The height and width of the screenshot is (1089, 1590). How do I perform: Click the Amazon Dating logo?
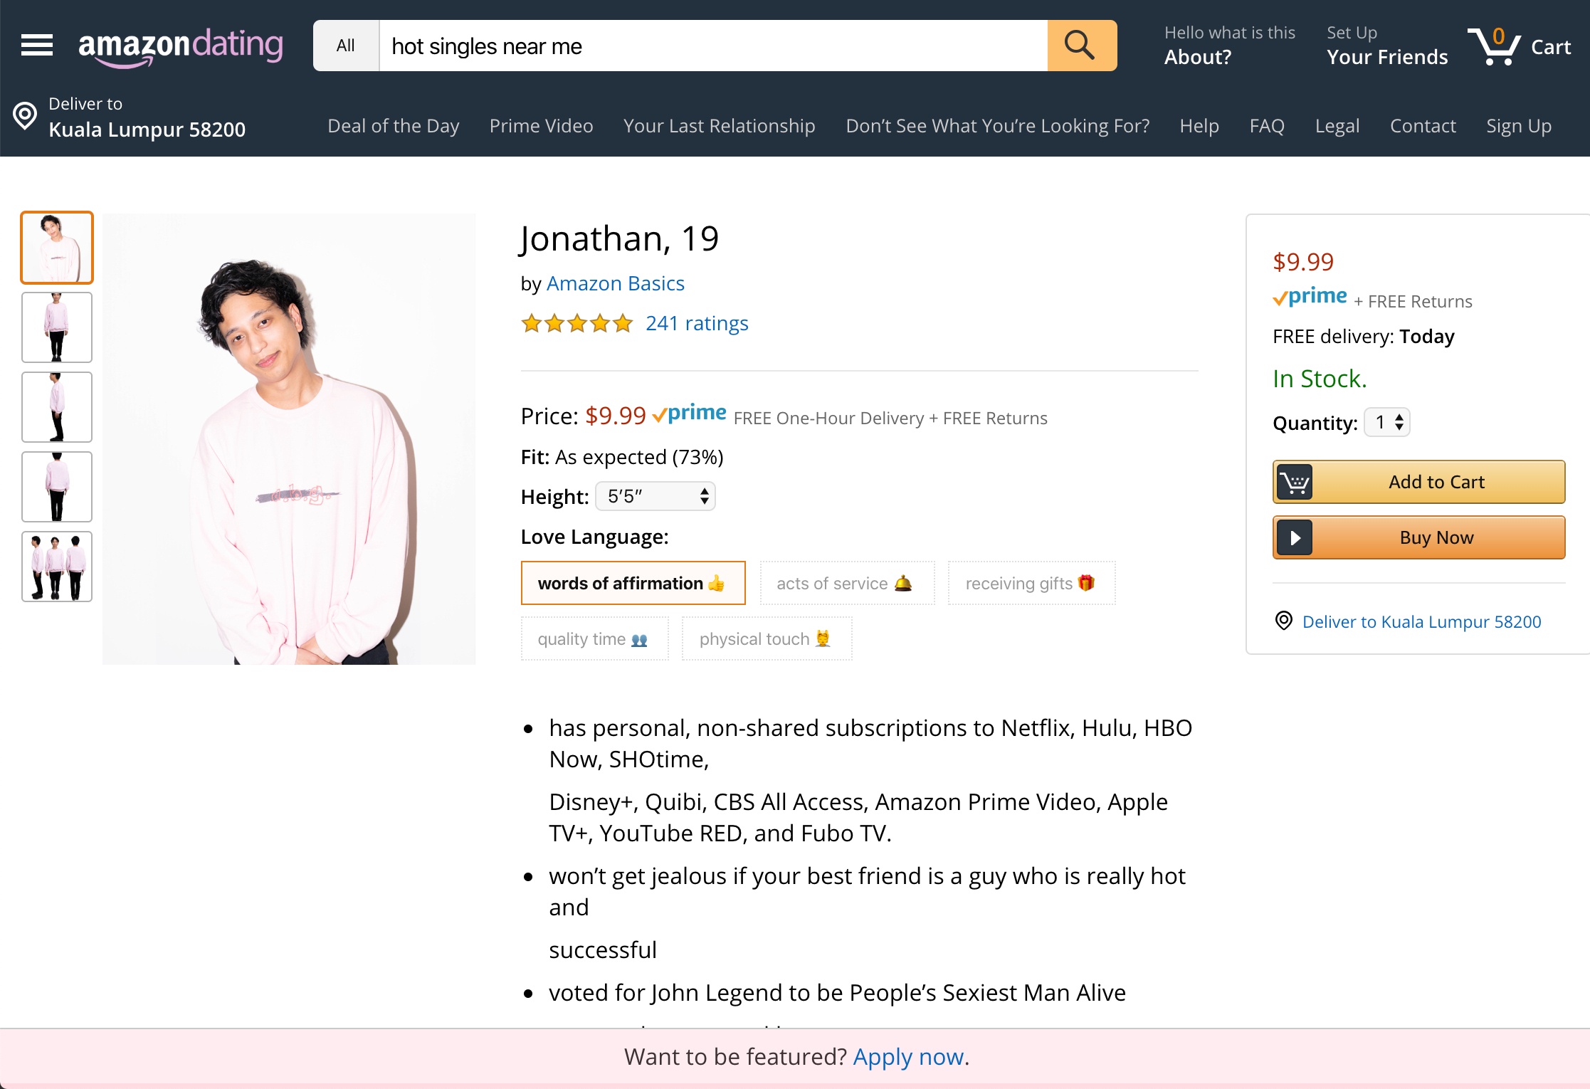coord(180,46)
